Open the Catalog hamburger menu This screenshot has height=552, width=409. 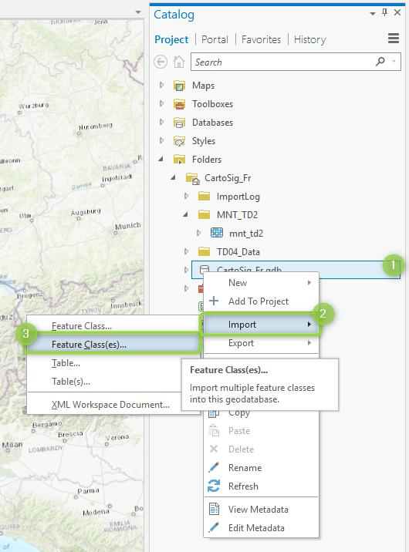[x=394, y=38]
